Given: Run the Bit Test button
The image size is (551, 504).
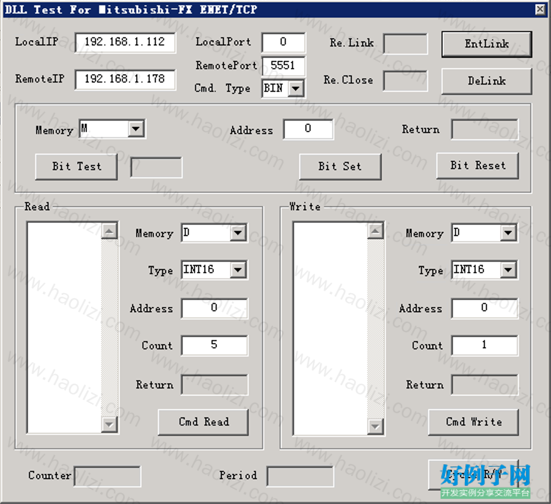Looking at the screenshot, I should coord(76,166).
